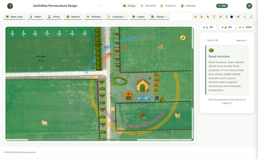Select the left solar panel

tap(140, 99)
